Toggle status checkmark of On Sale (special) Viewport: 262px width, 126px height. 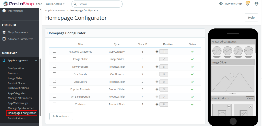point(192,97)
